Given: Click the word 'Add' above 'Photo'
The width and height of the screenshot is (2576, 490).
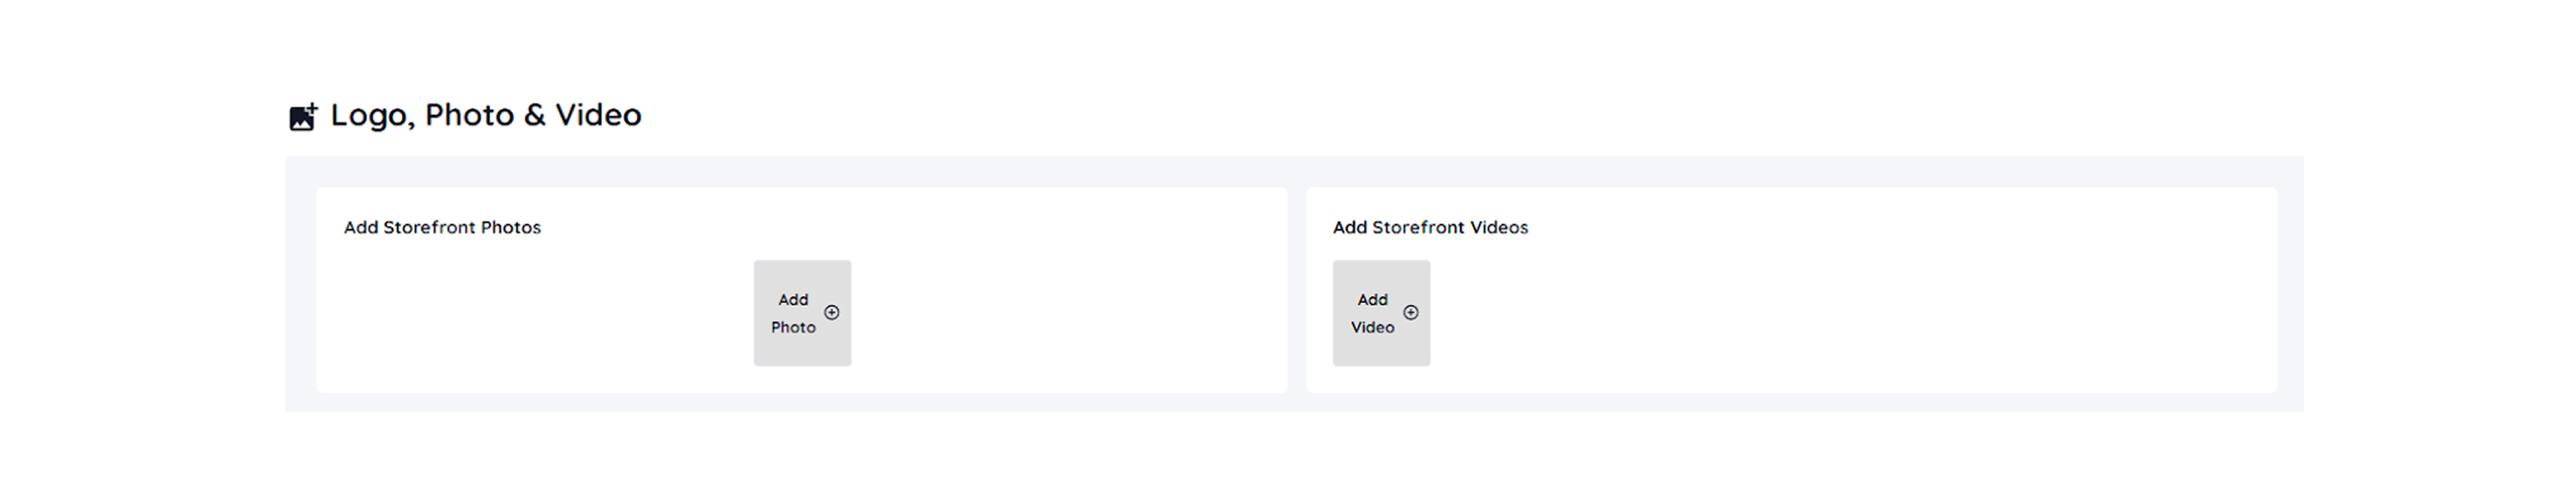Looking at the screenshot, I should pyautogui.click(x=793, y=300).
